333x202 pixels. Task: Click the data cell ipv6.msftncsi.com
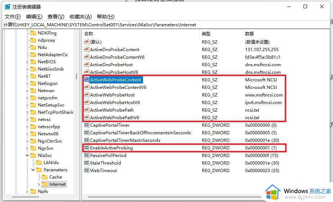pos(263,103)
